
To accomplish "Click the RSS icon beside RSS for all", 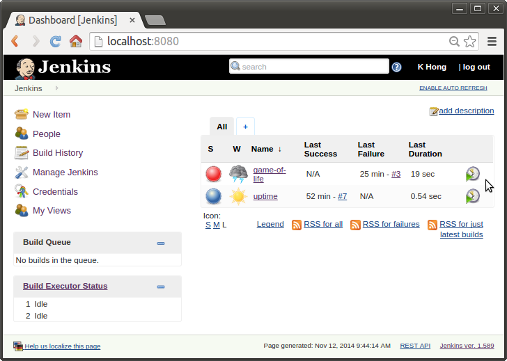I will [x=297, y=225].
